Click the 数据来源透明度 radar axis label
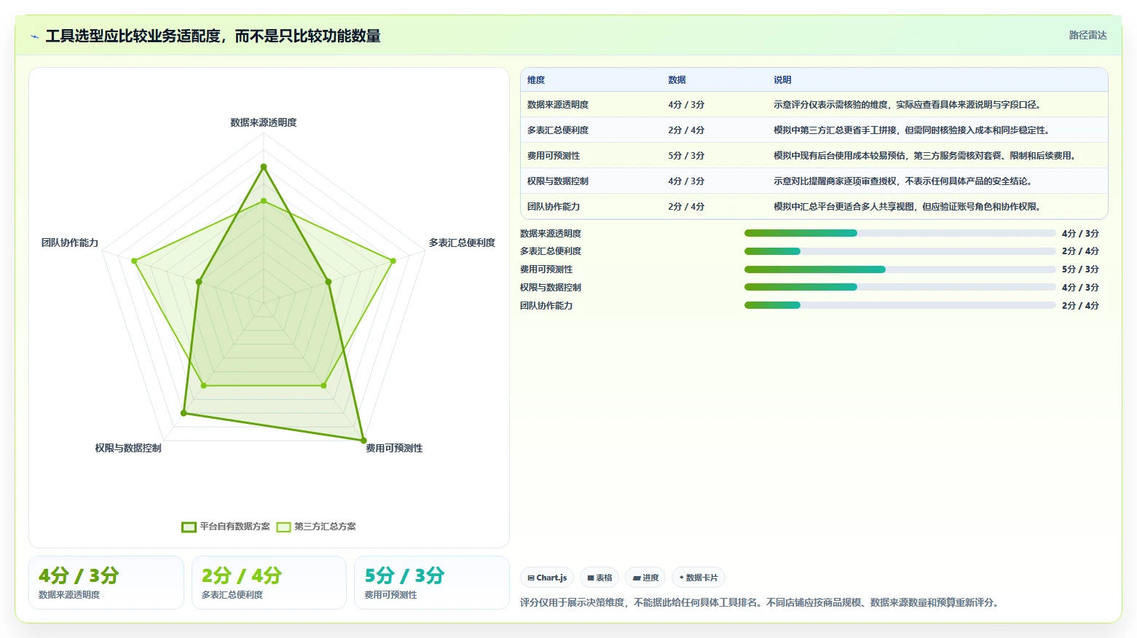This screenshot has width=1137, height=638. point(264,122)
